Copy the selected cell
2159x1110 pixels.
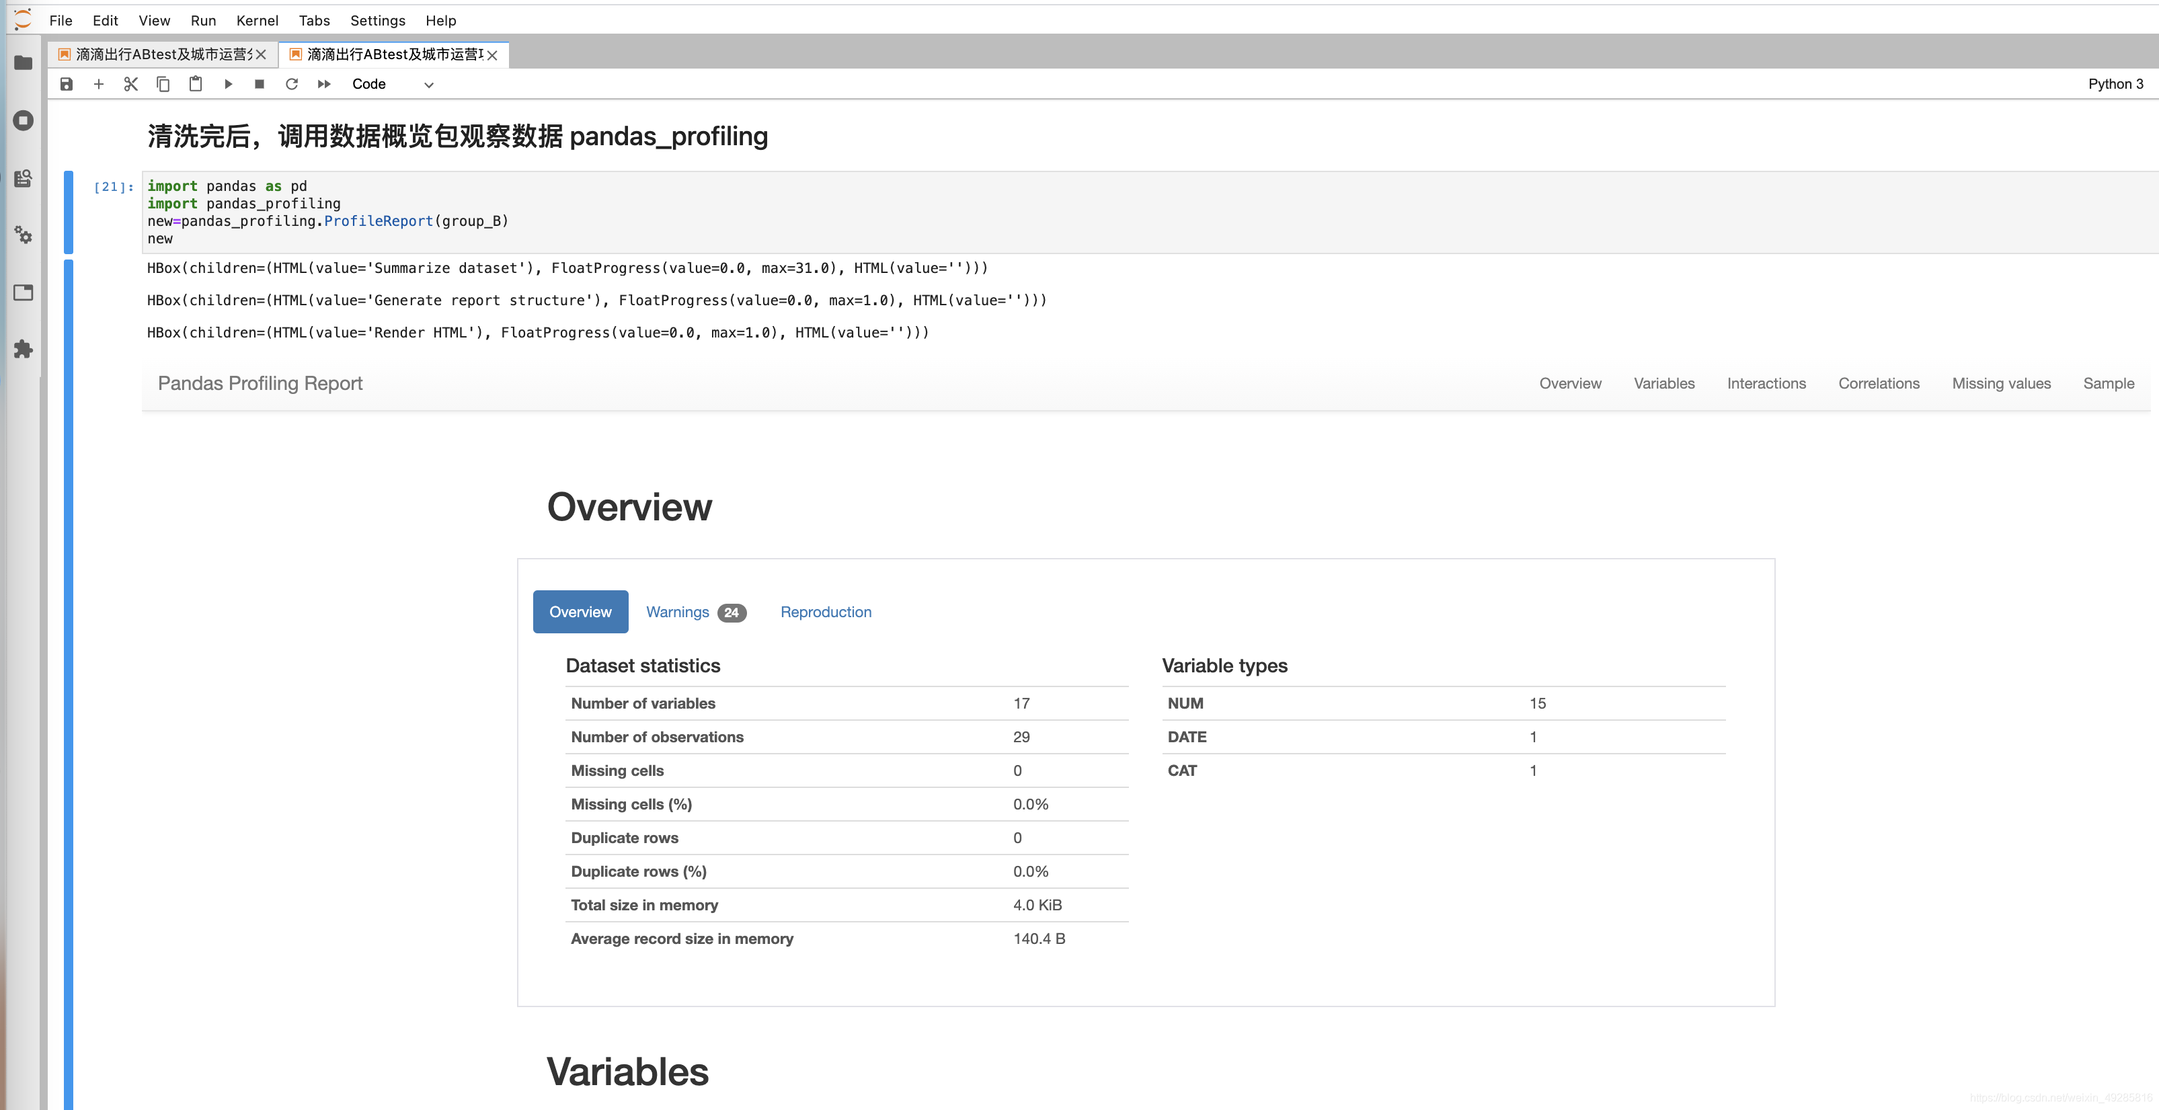point(163,84)
